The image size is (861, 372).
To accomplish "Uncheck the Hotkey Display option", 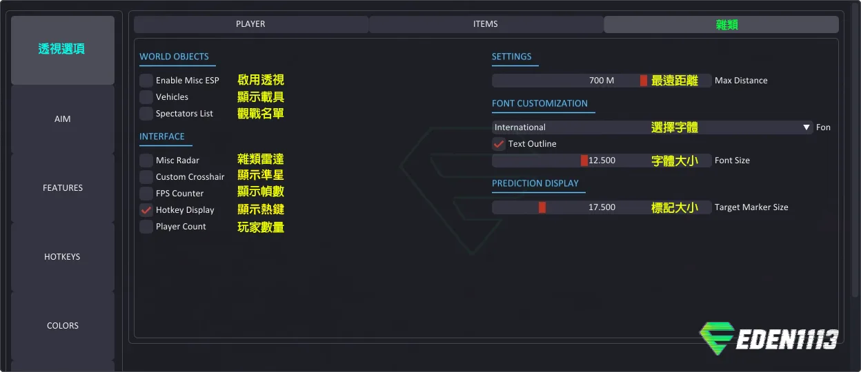I will tap(146, 210).
